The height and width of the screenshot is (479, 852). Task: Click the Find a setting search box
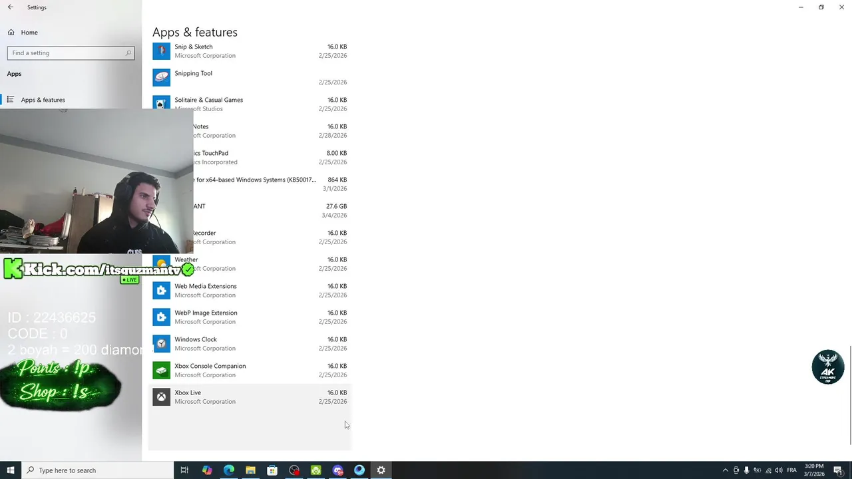click(x=71, y=53)
